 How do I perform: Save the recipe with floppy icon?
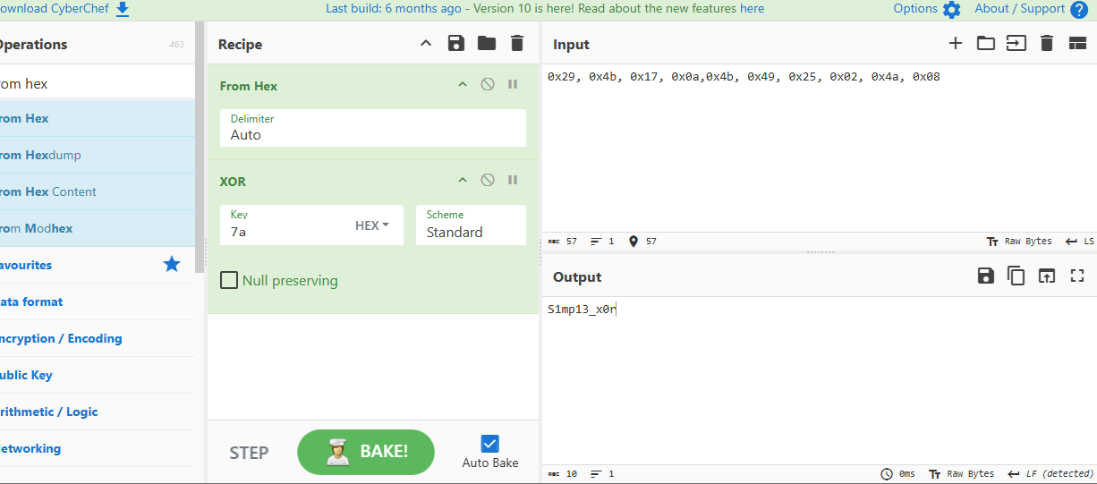(456, 44)
